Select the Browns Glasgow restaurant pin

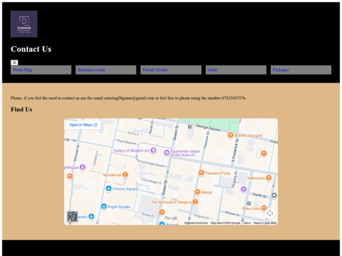231,135
